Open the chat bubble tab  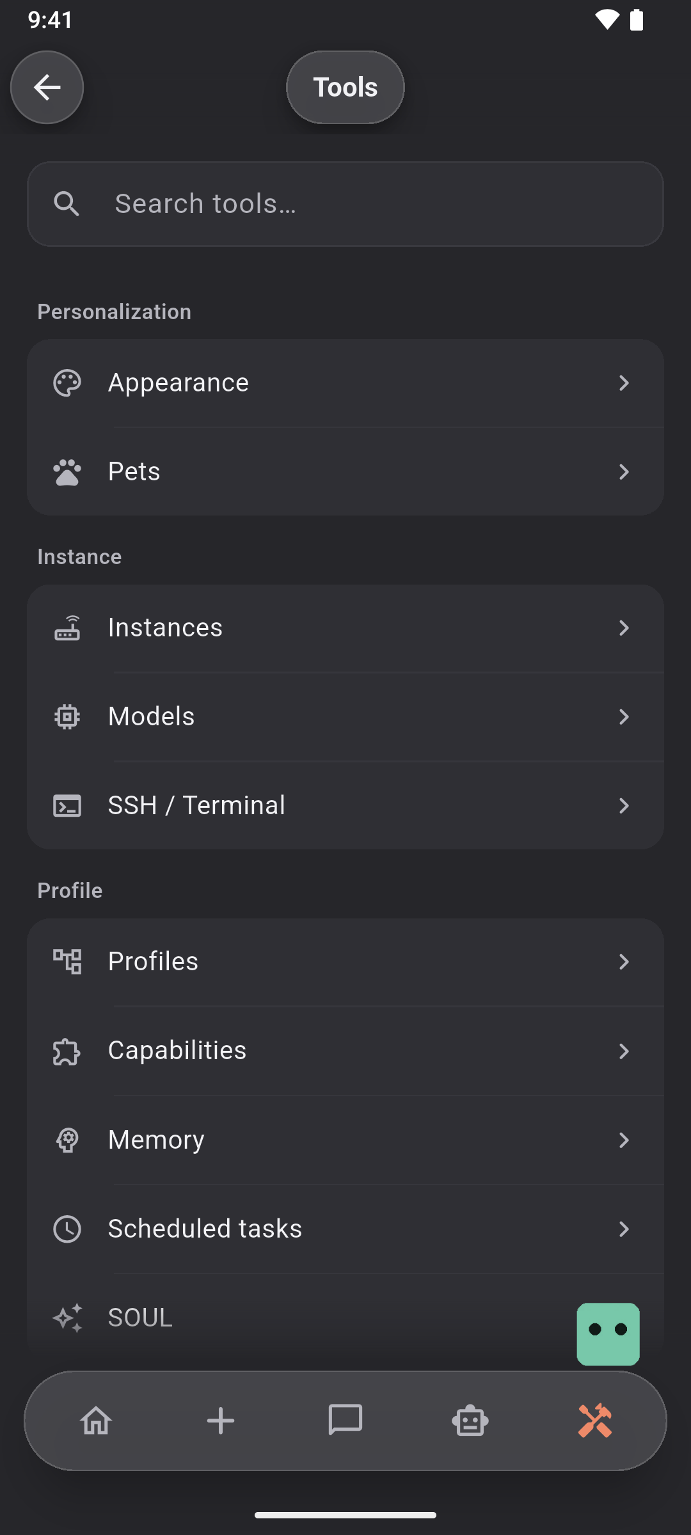pos(345,1421)
